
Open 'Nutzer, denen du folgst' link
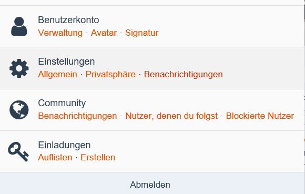pyautogui.click(x=171, y=116)
